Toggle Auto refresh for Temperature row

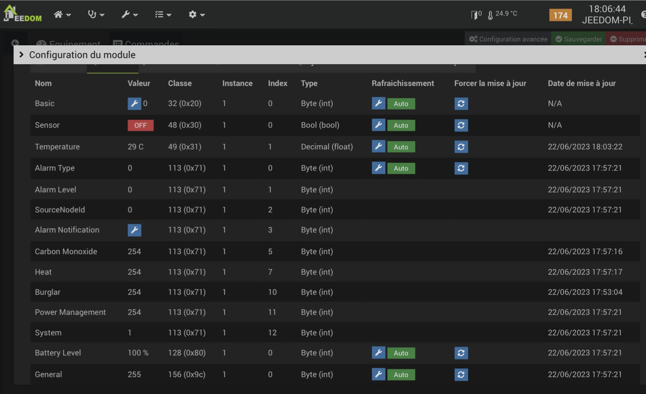(401, 147)
